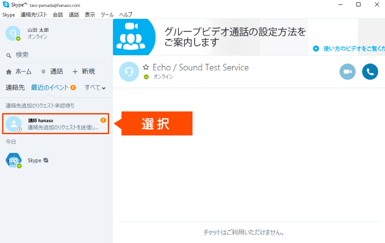Image resolution: width=385 pixels, height=243 pixels.
Task: Click the 通話 label in sidebar
Action: click(56, 72)
